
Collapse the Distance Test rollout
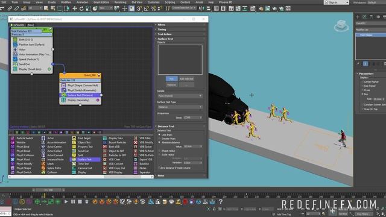click(180, 127)
